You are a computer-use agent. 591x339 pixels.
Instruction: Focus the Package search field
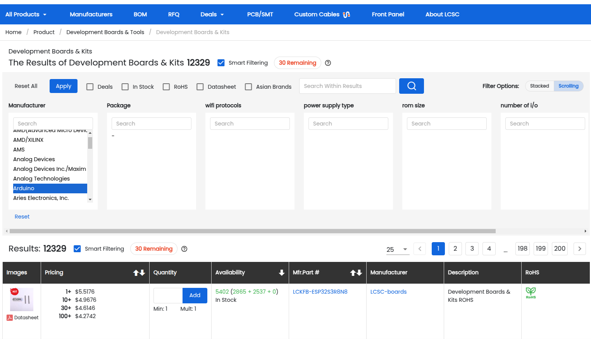coord(152,124)
